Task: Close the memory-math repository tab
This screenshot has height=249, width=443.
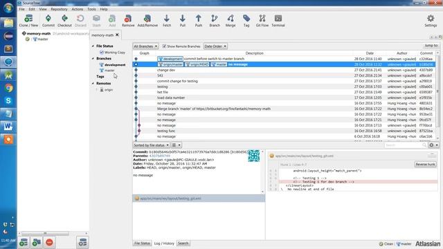Action: [x=117, y=35]
